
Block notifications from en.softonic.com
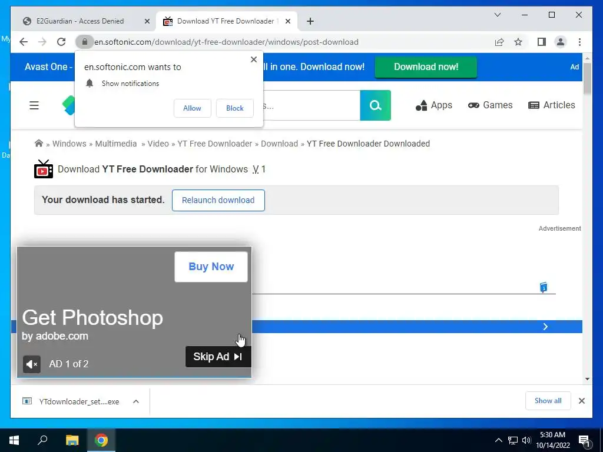tap(234, 108)
